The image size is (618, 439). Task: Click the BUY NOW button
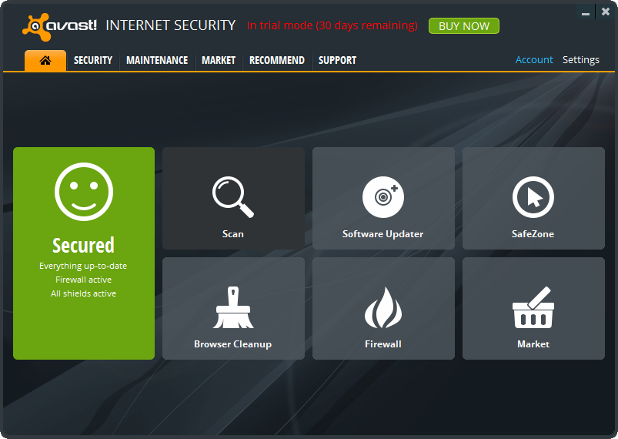pos(464,26)
